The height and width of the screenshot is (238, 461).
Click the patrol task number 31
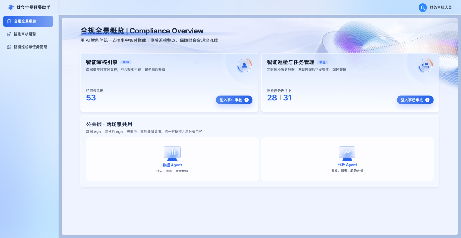(x=287, y=98)
